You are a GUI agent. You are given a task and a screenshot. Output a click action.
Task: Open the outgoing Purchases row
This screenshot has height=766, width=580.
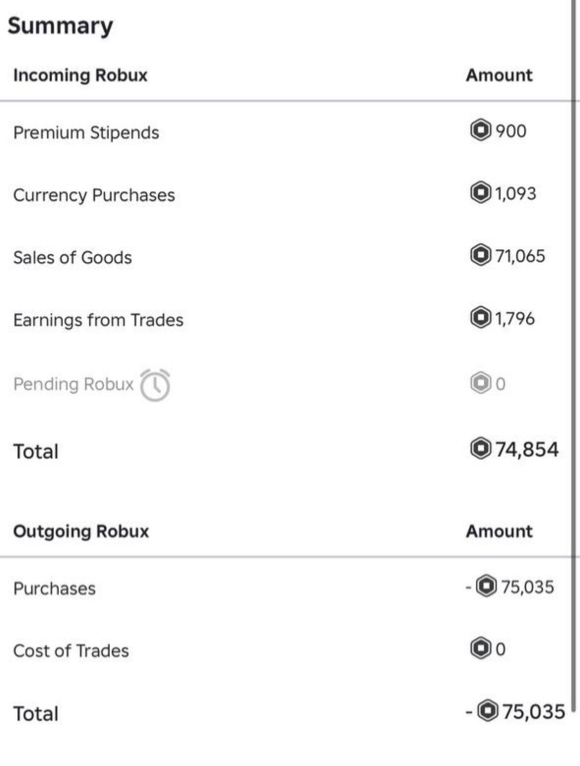[x=286, y=588]
